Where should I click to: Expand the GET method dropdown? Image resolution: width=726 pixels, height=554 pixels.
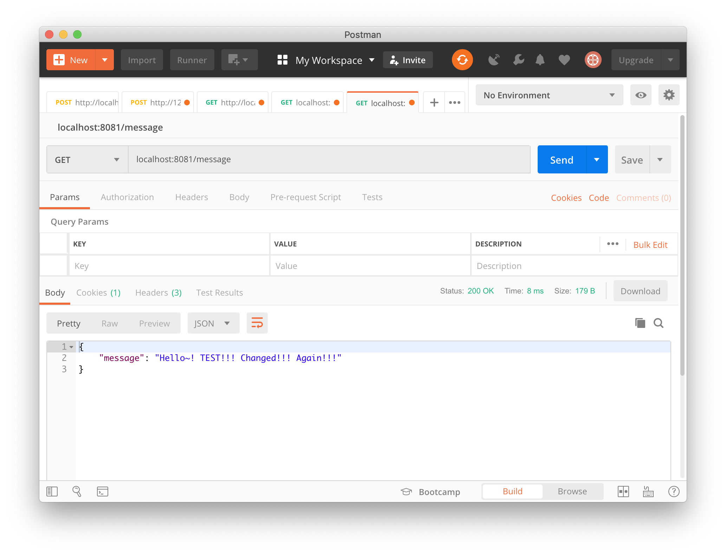pos(87,160)
